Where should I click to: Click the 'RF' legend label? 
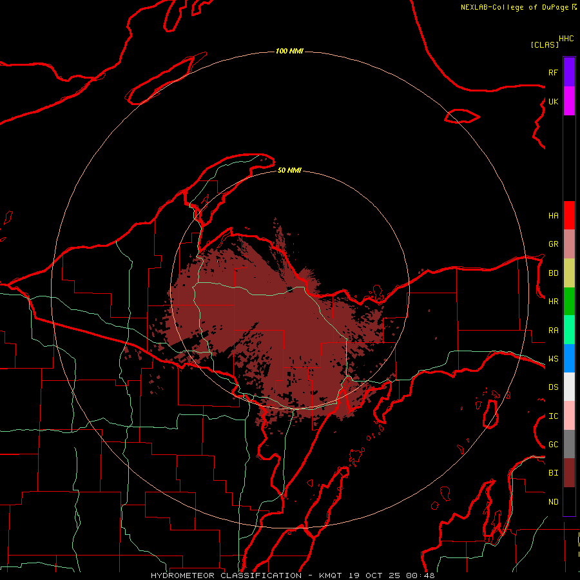553,72
